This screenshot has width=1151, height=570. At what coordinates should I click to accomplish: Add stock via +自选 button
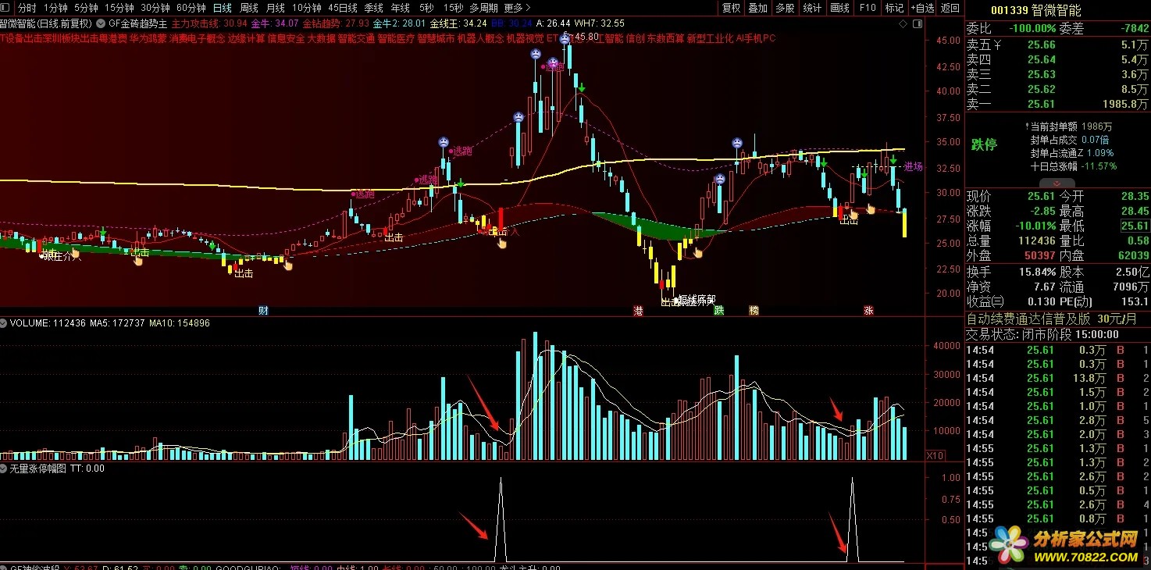click(x=921, y=8)
